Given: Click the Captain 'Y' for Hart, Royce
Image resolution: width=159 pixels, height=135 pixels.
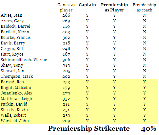Looking at the screenshot, I should [x=87, y=54].
